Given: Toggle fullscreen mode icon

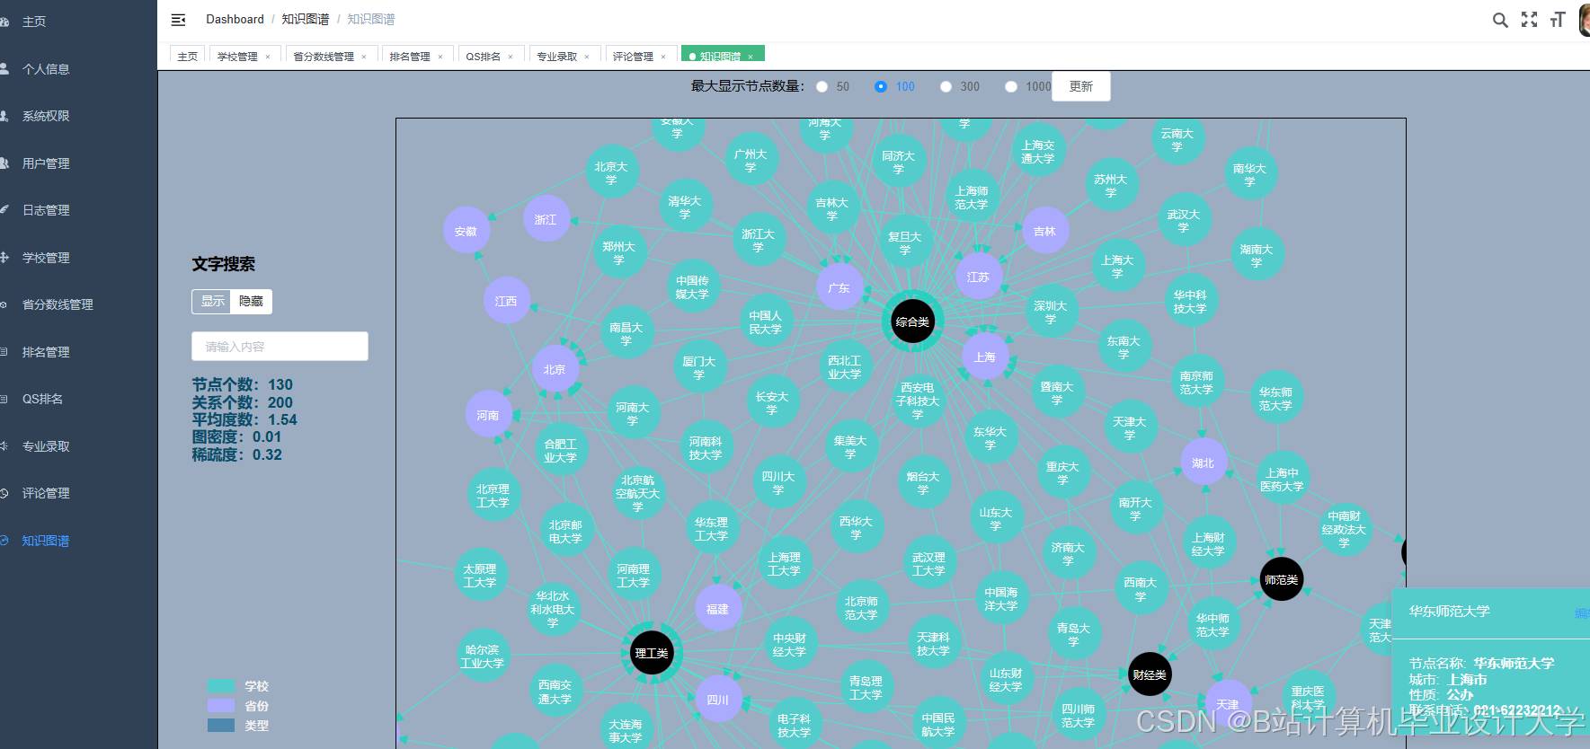Looking at the screenshot, I should point(1529,20).
